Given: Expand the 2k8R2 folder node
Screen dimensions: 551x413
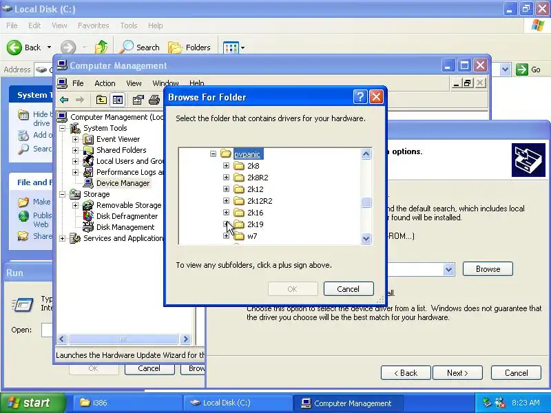Looking at the screenshot, I should tap(227, 178).
